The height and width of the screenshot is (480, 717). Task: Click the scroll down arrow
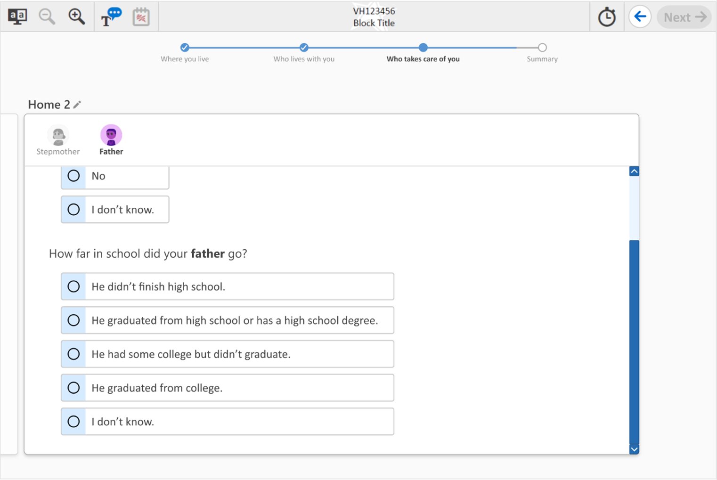click(634, 449)
